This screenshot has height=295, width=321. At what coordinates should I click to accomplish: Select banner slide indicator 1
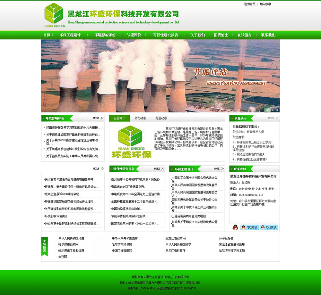(x=262, y=110)
